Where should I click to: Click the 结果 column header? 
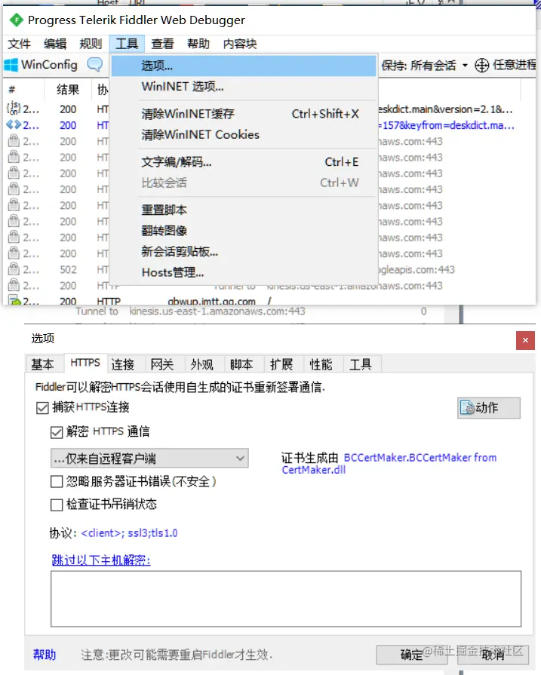click(68, 90)
